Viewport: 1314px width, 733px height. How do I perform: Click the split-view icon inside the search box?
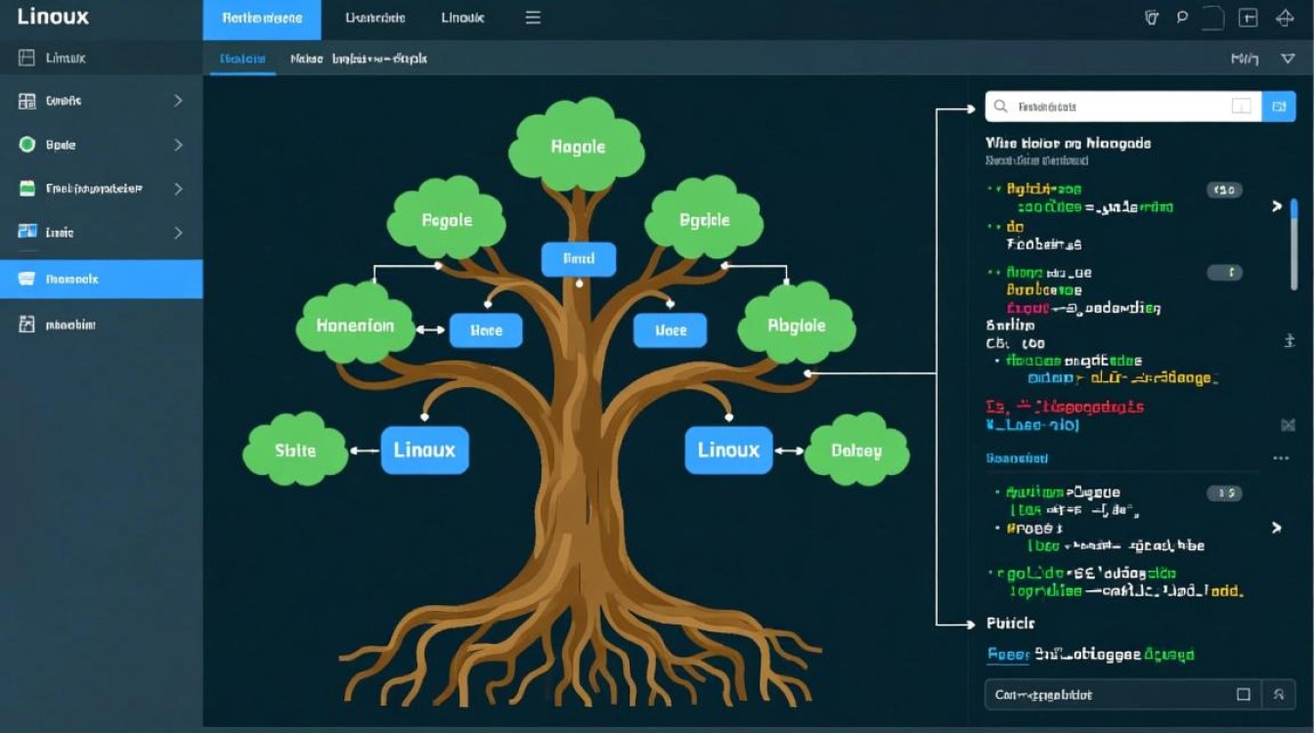pyautogui.click(x=1241, y=107)
